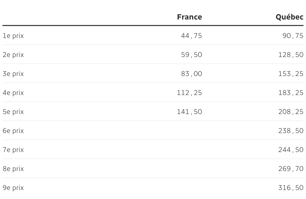306x199 pixels.
Task: Click Québec value 183,25
Action: coord(291,93)
